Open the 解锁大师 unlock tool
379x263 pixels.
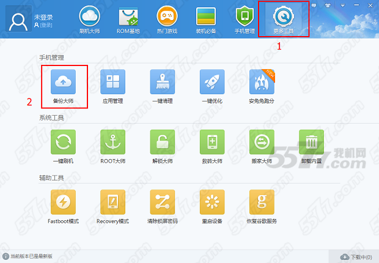(163, 147)
